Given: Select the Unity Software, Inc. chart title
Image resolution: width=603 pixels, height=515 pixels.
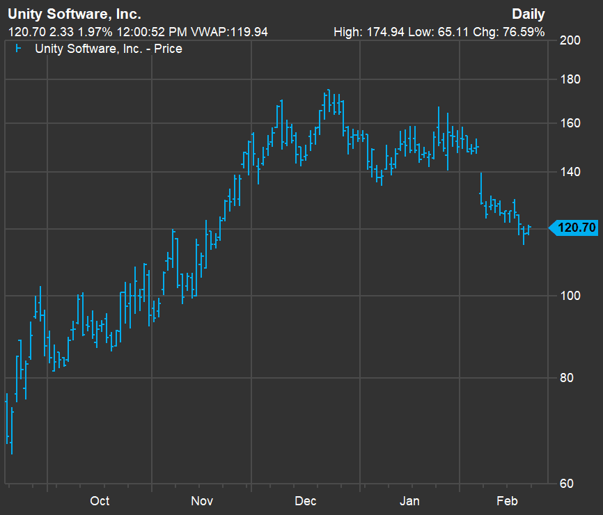Looking at the screenshot, I should click(74, 14).
